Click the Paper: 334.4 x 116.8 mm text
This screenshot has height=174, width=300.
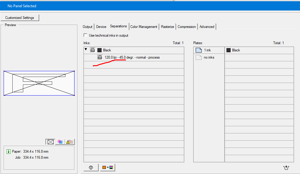point(30,151)
